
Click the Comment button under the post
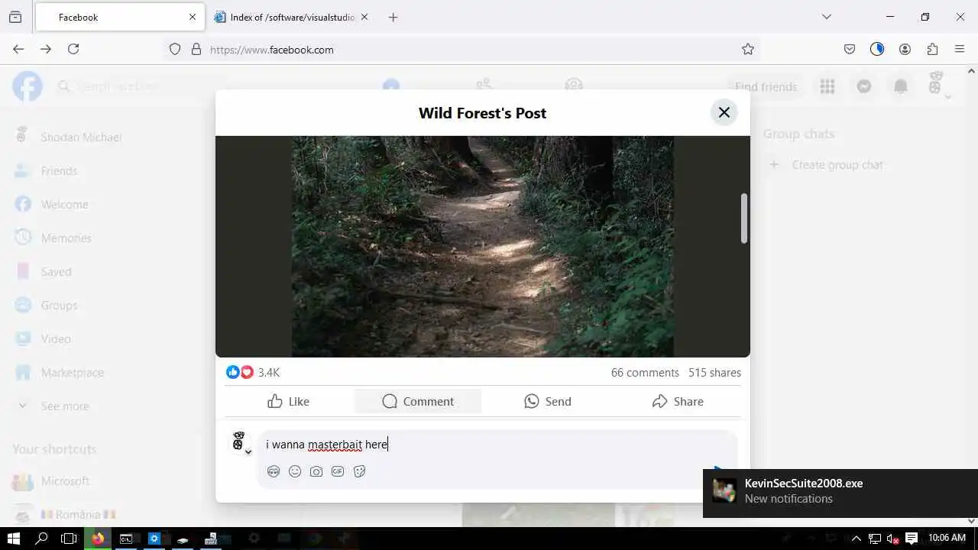pos(418,401)
